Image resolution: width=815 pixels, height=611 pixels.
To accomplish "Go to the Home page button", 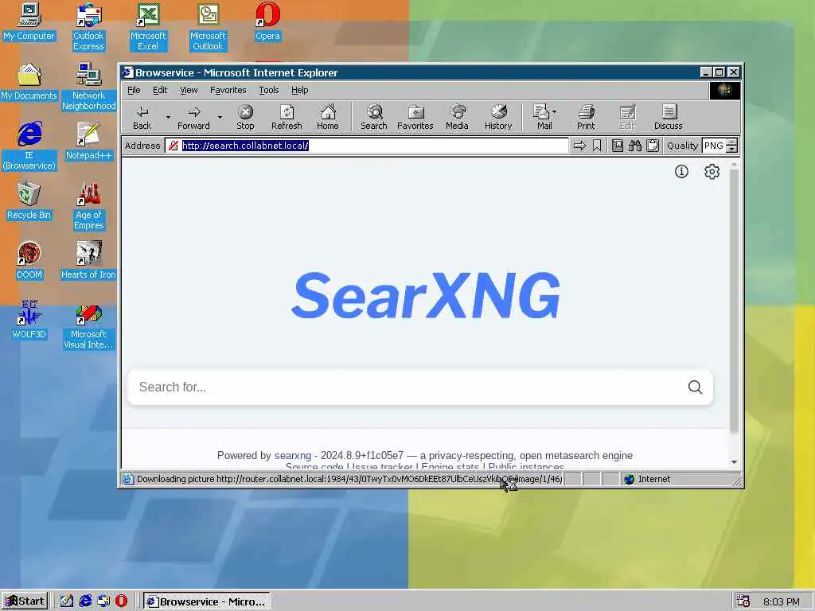I will point(327,118).
